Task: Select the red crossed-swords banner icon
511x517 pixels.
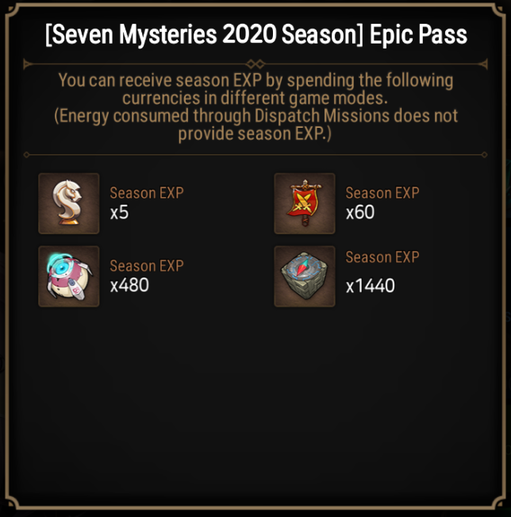Action: (305, 203)
